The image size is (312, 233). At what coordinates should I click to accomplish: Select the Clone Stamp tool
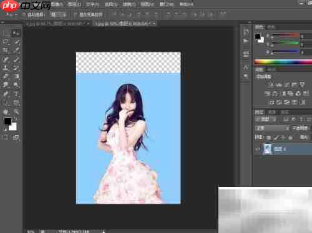(6, 68)
